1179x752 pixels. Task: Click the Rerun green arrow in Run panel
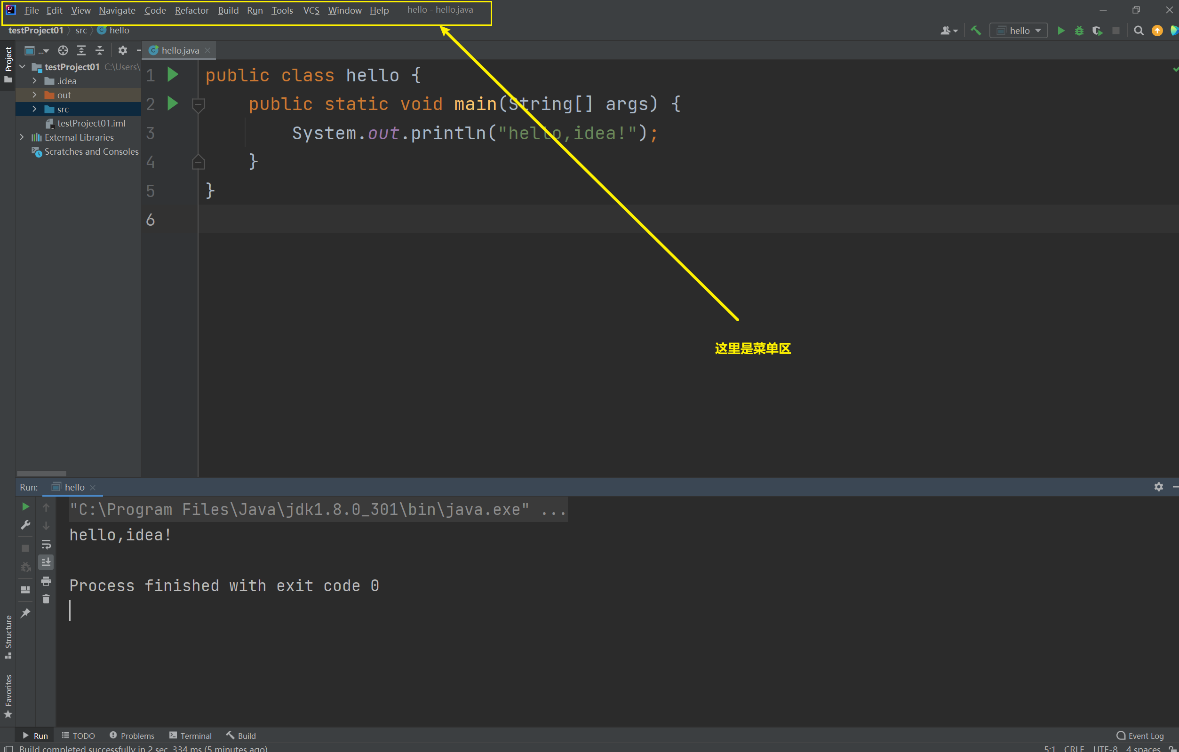coord(25,507)
